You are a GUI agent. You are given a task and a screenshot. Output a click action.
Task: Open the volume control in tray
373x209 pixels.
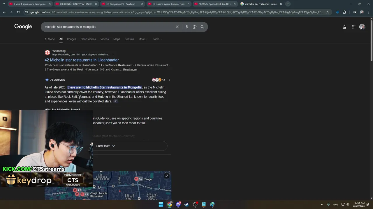[348, 204]
